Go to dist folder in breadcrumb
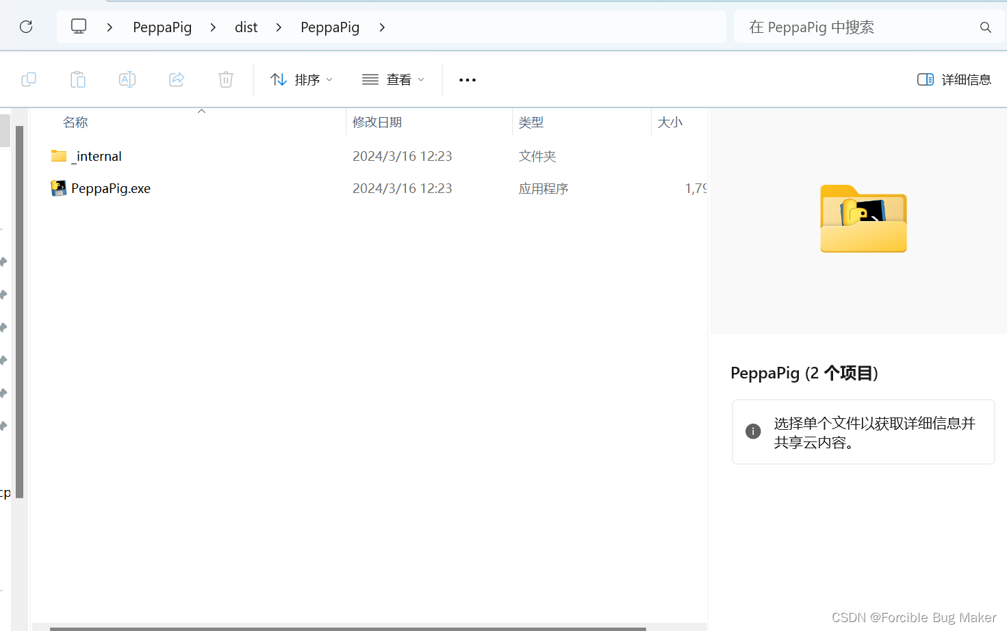Viewport: 1007px width, 631px height. 246,27
